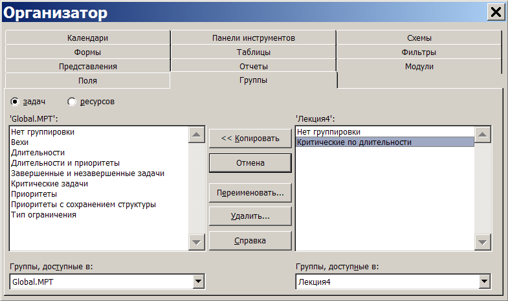
Task: Open help with Справка button
Action: pyautogui.click(x=250, y=241)
